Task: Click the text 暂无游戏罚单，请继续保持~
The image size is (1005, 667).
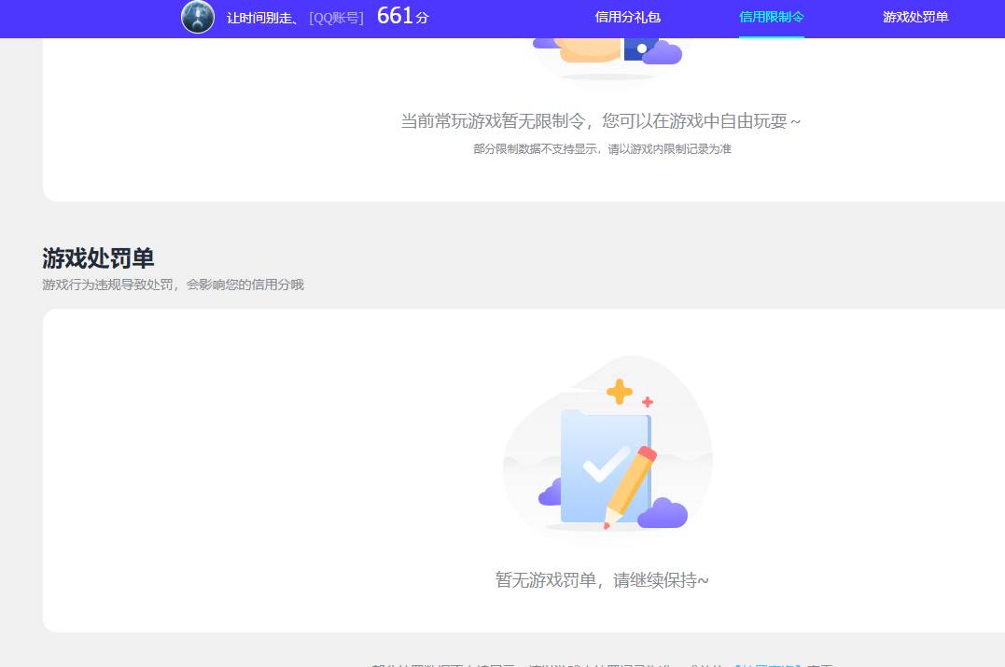Action: point(602,579)
